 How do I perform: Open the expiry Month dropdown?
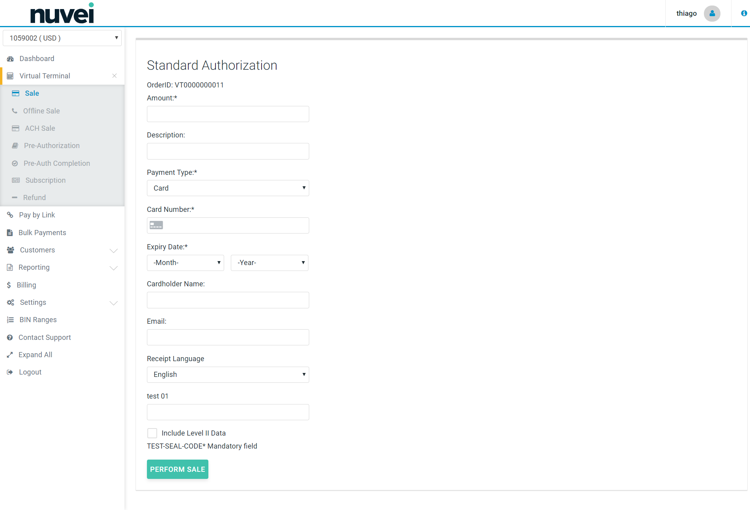click(x=185, y=263)
